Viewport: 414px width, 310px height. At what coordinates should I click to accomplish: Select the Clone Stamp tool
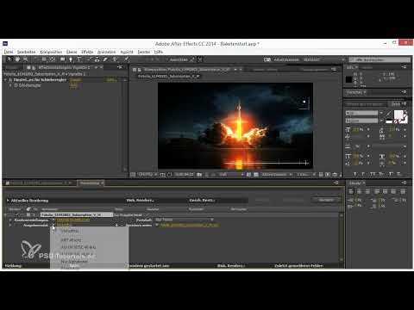point(97,59)
